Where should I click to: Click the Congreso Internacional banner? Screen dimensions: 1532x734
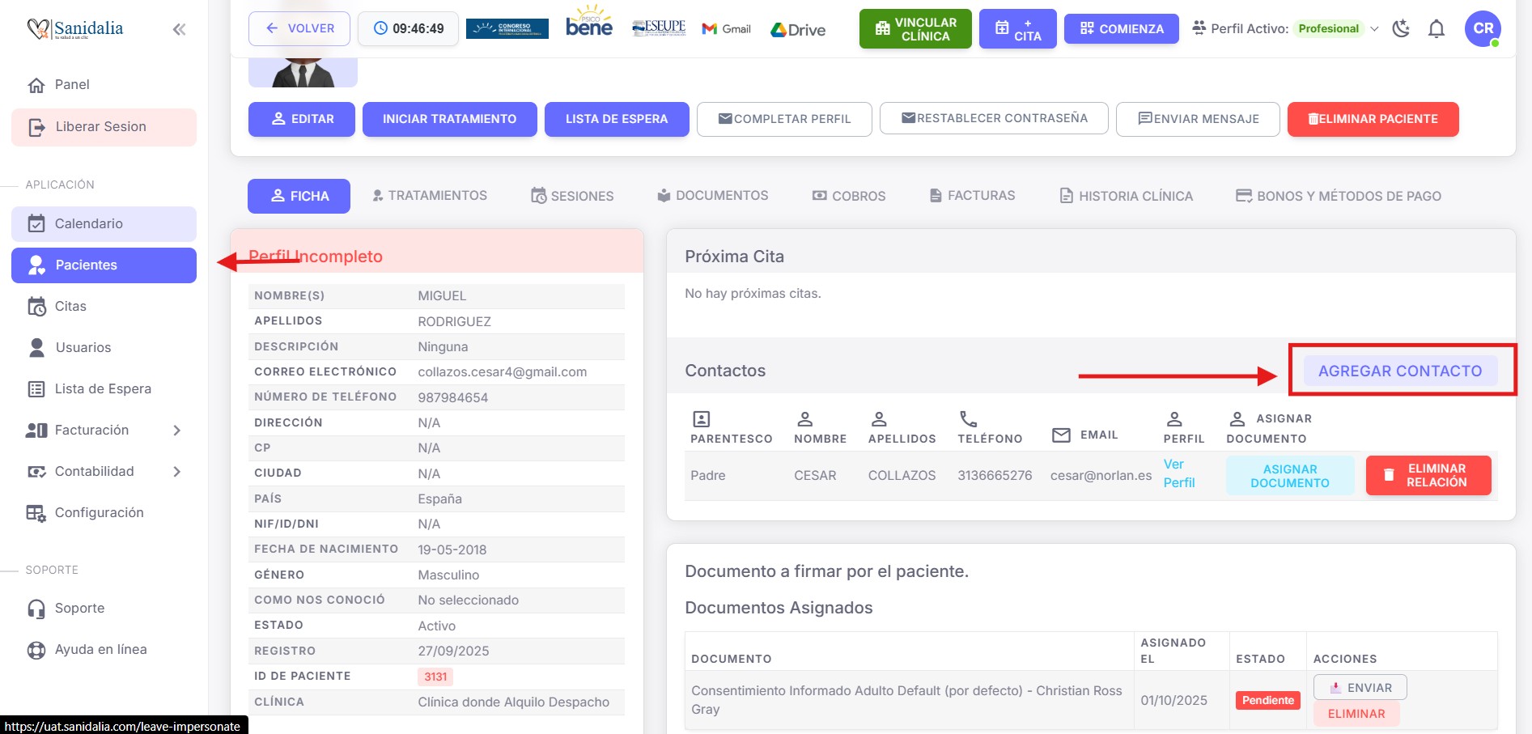[x=507, y=29]
